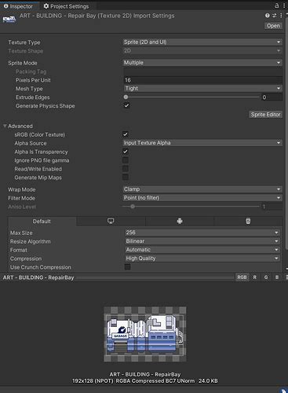This screenshot has height=393, width=288.
Task: Enable Ignore PNG file gamma
Action: coord(126,160)
